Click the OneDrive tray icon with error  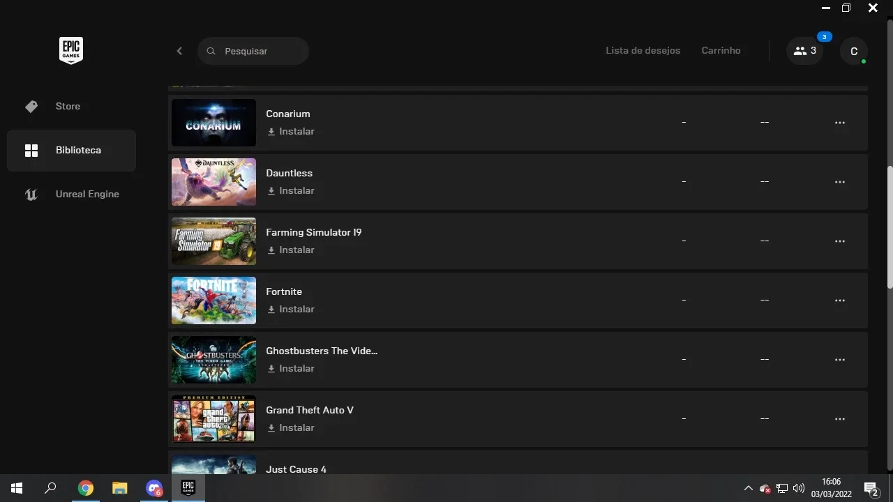click(x=765, y=488)
